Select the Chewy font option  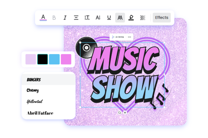(33, 90)
